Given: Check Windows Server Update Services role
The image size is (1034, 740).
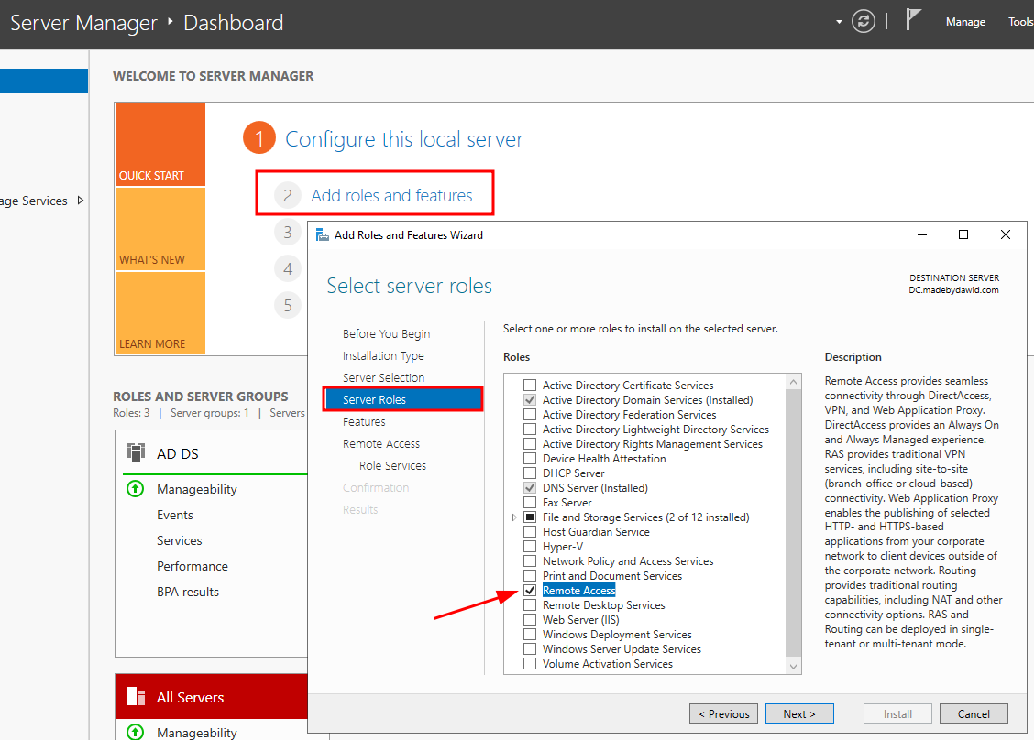Looking at the screenshot, I should pyautogui.click(x=530, y=649).
